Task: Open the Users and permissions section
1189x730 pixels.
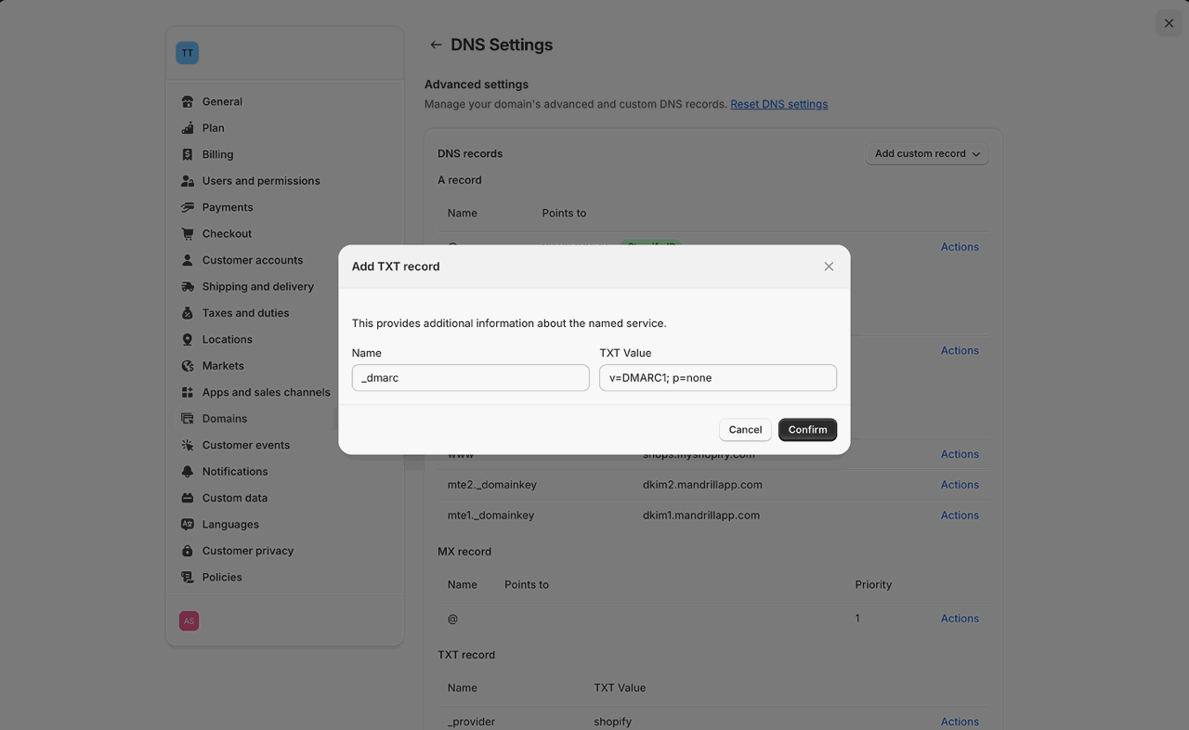Action: click(x=261, y=181)
